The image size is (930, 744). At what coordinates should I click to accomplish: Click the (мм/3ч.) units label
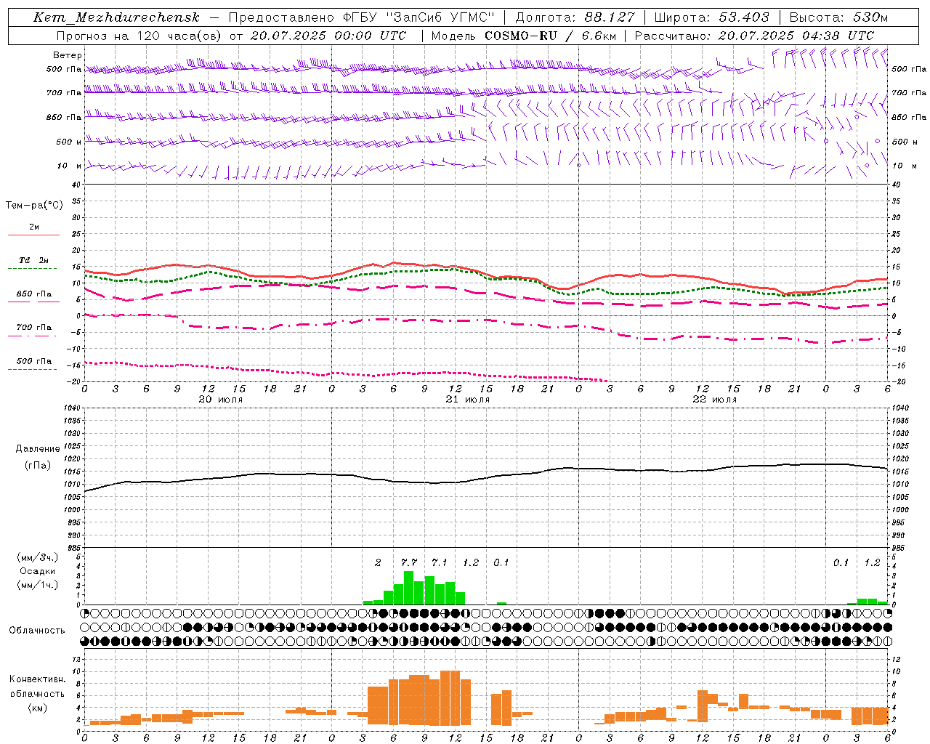(38, 558)
